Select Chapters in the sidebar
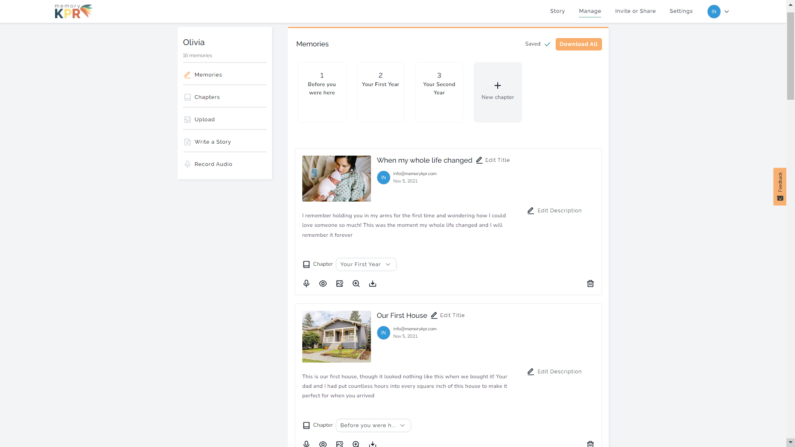 (225, 97)
